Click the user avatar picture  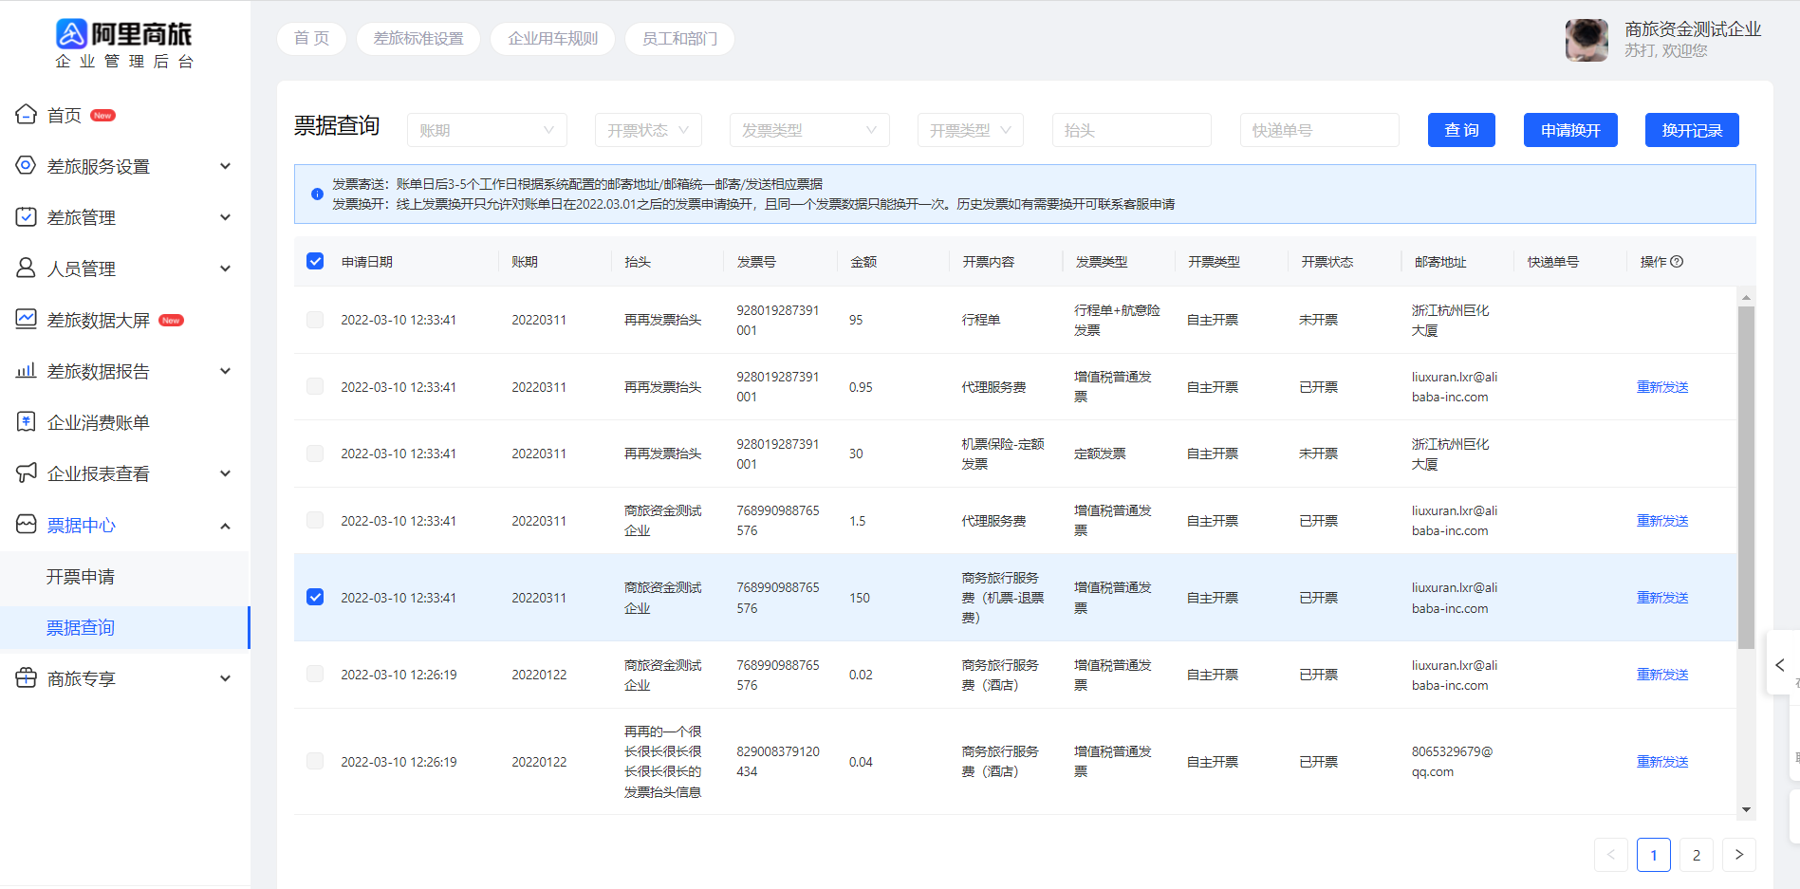click(1587, 40)
